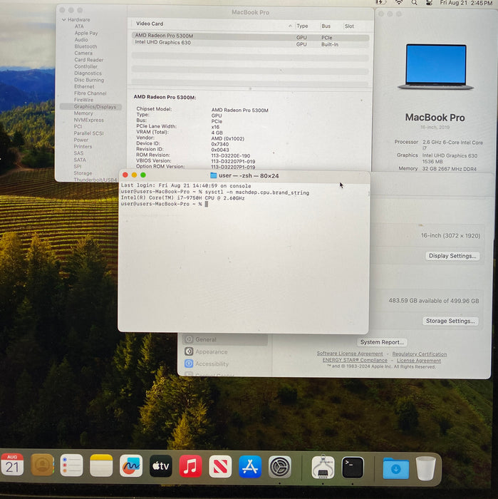498x499 pixels.
Task: Launch Music app from the Dock
Action: tap(190, 466)
